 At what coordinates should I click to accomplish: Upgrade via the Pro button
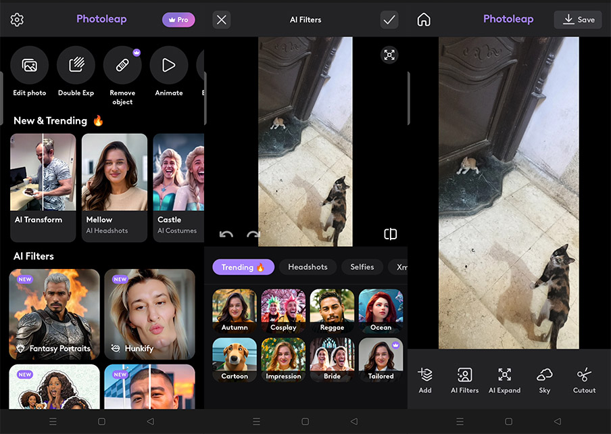point(178,20)
